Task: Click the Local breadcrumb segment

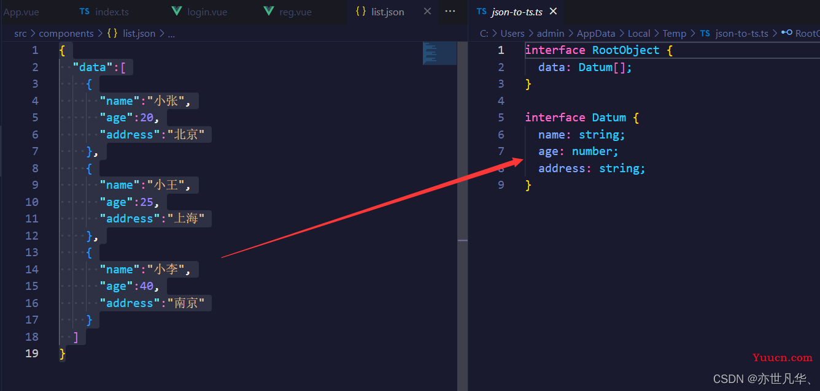Action: [639, 34]
